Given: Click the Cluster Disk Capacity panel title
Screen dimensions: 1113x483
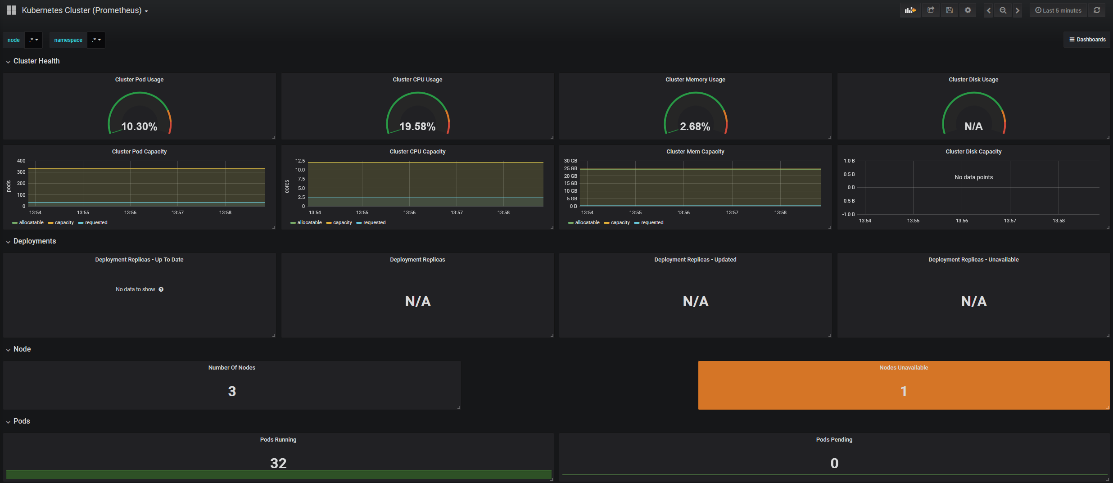Looking at the screenshot, I should [x=973, y=152].
